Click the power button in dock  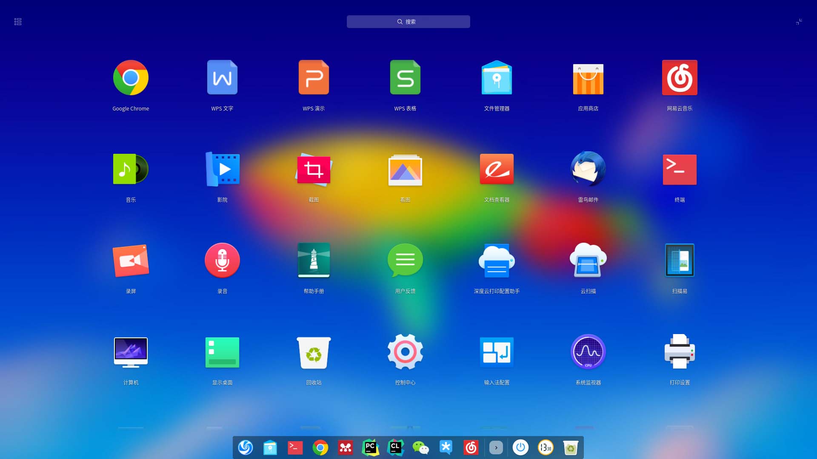[x=520, y=448]
